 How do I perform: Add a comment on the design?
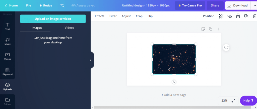(x=226, y=47)
